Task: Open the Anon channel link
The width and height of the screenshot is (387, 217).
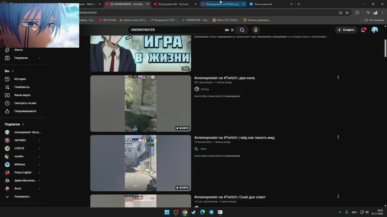Action: [x=203, y=149]
